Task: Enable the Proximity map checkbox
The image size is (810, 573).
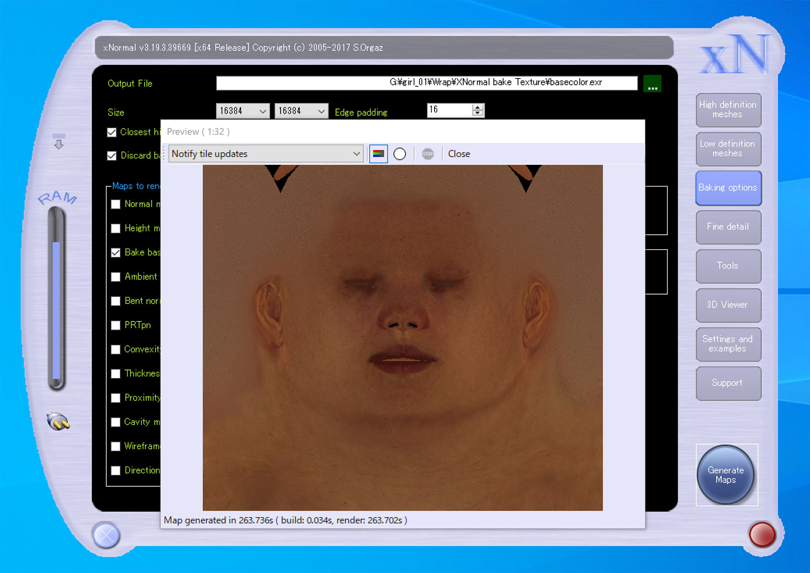Action: 116,398
